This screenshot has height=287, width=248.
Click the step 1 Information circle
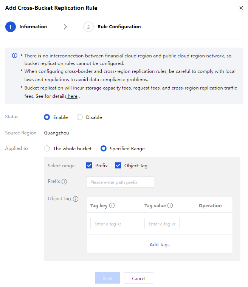11,27
